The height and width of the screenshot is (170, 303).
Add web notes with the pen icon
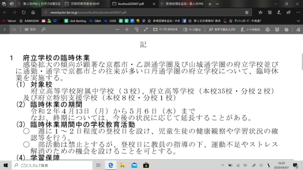tap(279, 13)
